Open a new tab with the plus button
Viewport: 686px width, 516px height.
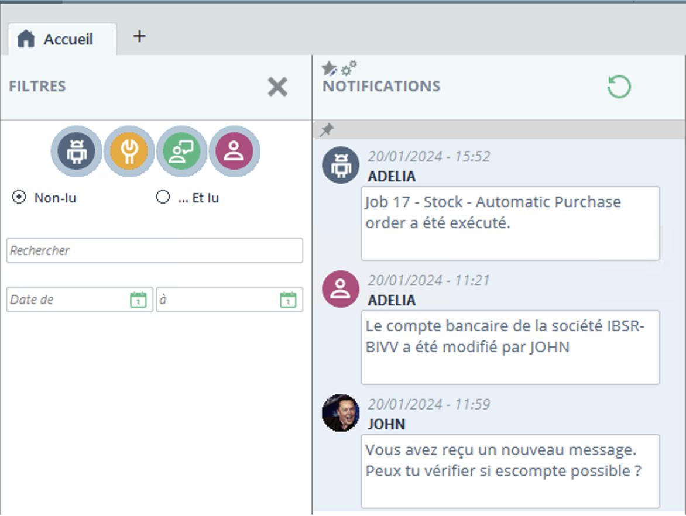pyautogui.click(x=139, y=36)
